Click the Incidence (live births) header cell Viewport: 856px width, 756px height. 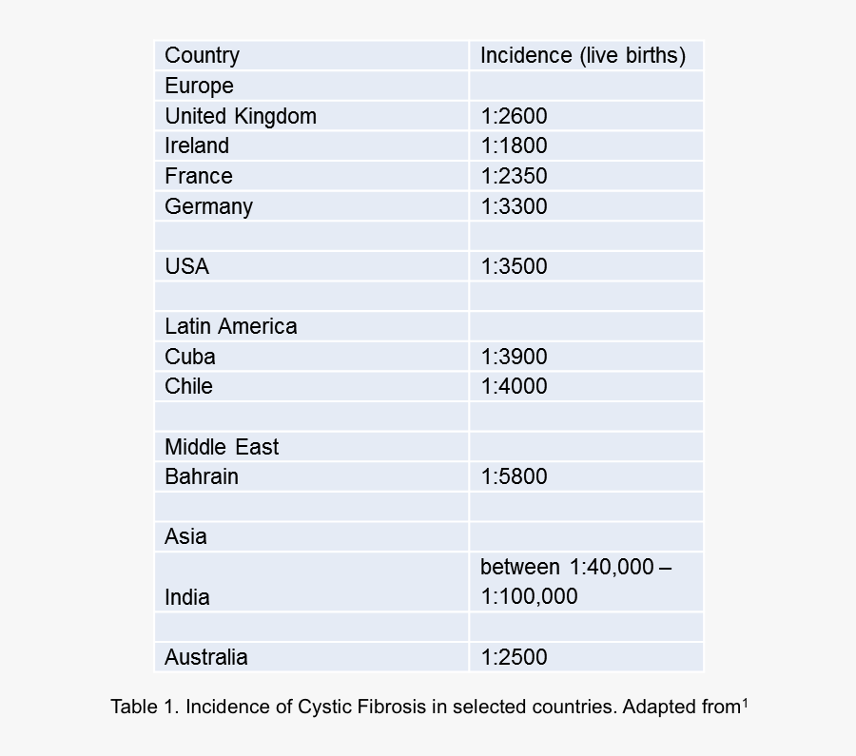tap(582, 55)
